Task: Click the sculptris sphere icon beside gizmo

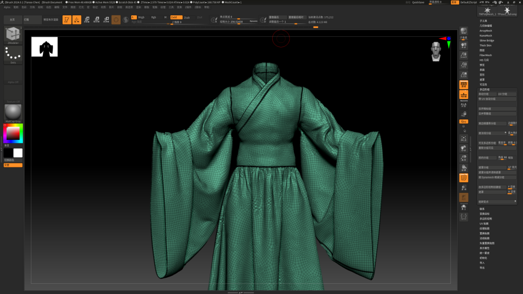Action: click(126, 20)
